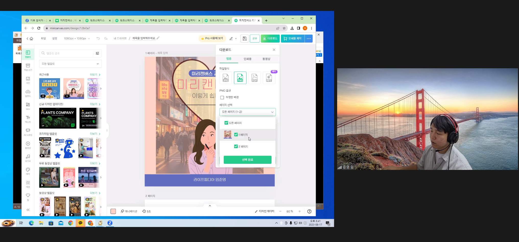519x242 pixels.
Task: Select PNG file format
Action: [x=240, y=78]
